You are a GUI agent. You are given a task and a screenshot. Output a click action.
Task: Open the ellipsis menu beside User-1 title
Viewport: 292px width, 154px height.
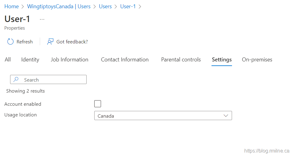[42, 19]
